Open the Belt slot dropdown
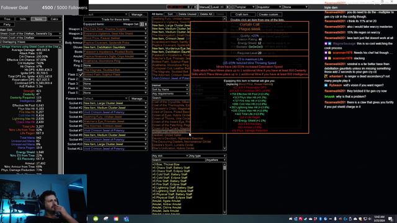Screen dimensions: 397x223 click(x=115, y=70)
